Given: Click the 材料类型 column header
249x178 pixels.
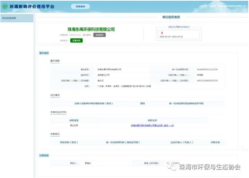Looking at the screenshot, I should pos(74,120).
